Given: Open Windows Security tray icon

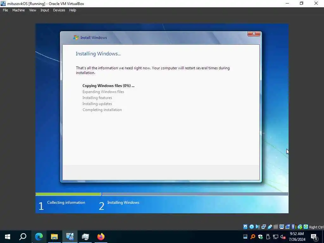Looking at the screenshot, I should coord(260,237).
